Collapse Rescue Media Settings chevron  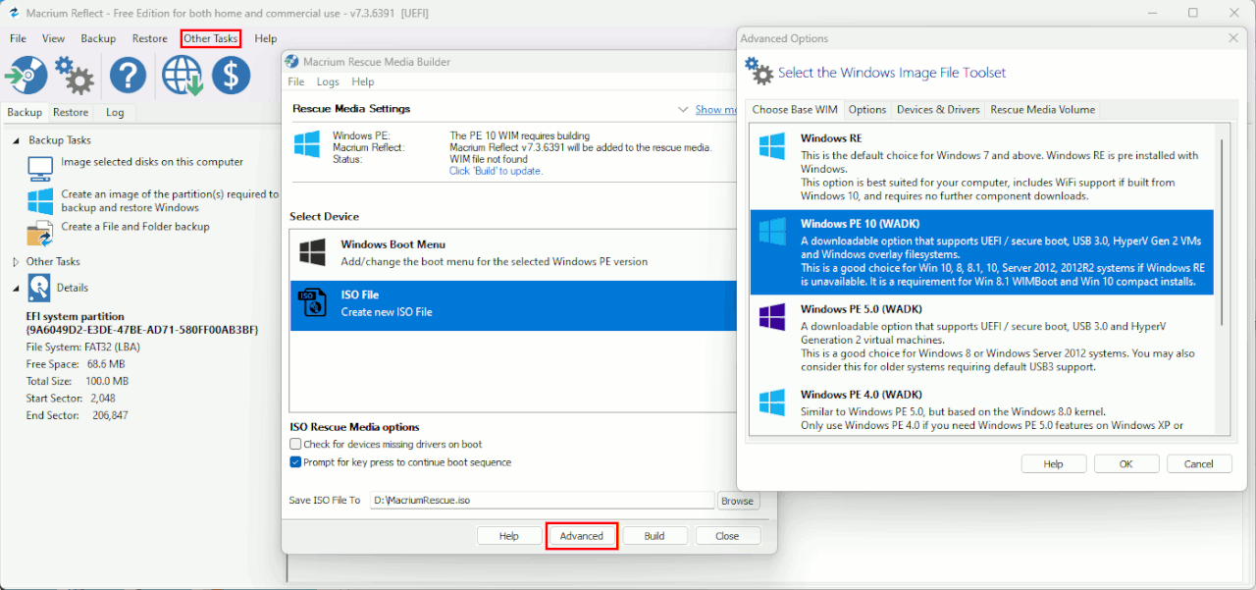coord(683,110)
